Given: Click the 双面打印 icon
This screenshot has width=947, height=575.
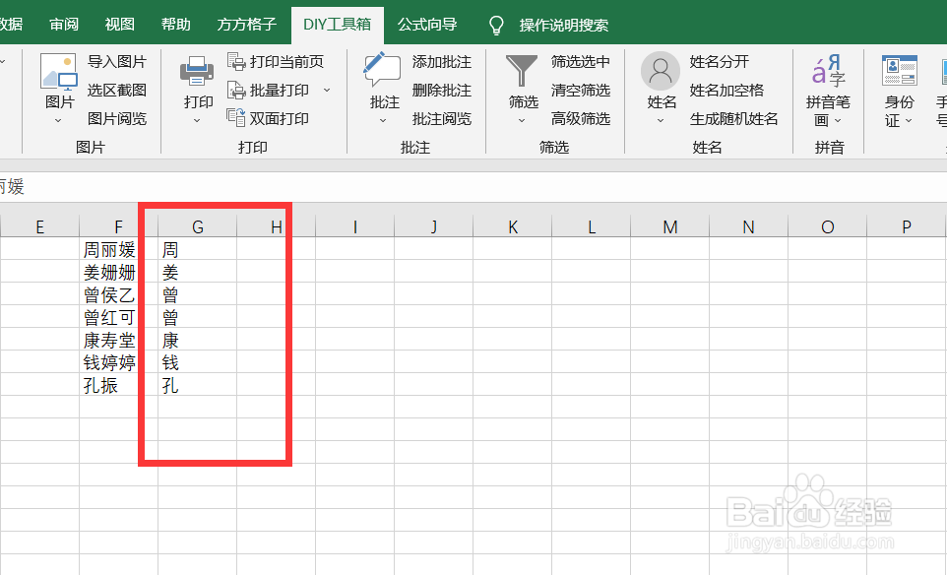Looking at the screenshot, I should 235,118.
